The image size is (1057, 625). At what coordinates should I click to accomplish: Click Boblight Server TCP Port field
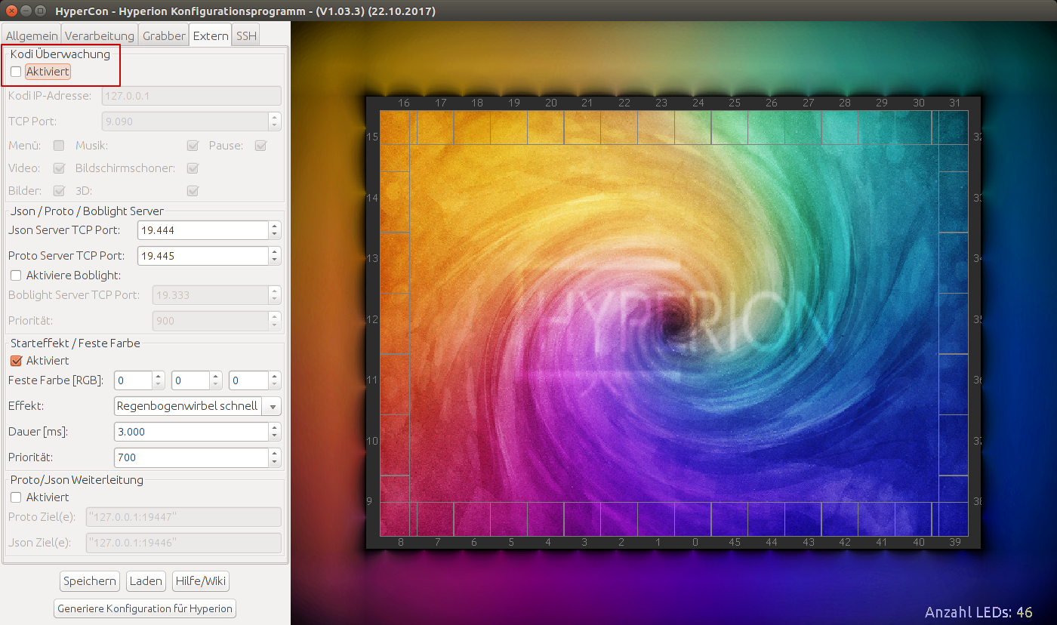coord(211,295)
